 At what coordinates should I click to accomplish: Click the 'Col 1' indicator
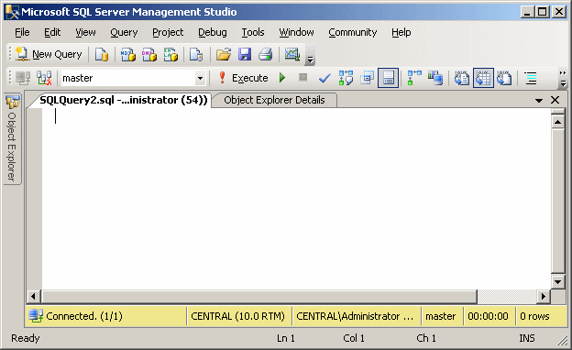point(354,338)
